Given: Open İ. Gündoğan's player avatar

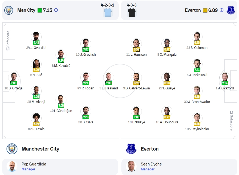Looking at the screenshot, I should [x=61, y=100].
